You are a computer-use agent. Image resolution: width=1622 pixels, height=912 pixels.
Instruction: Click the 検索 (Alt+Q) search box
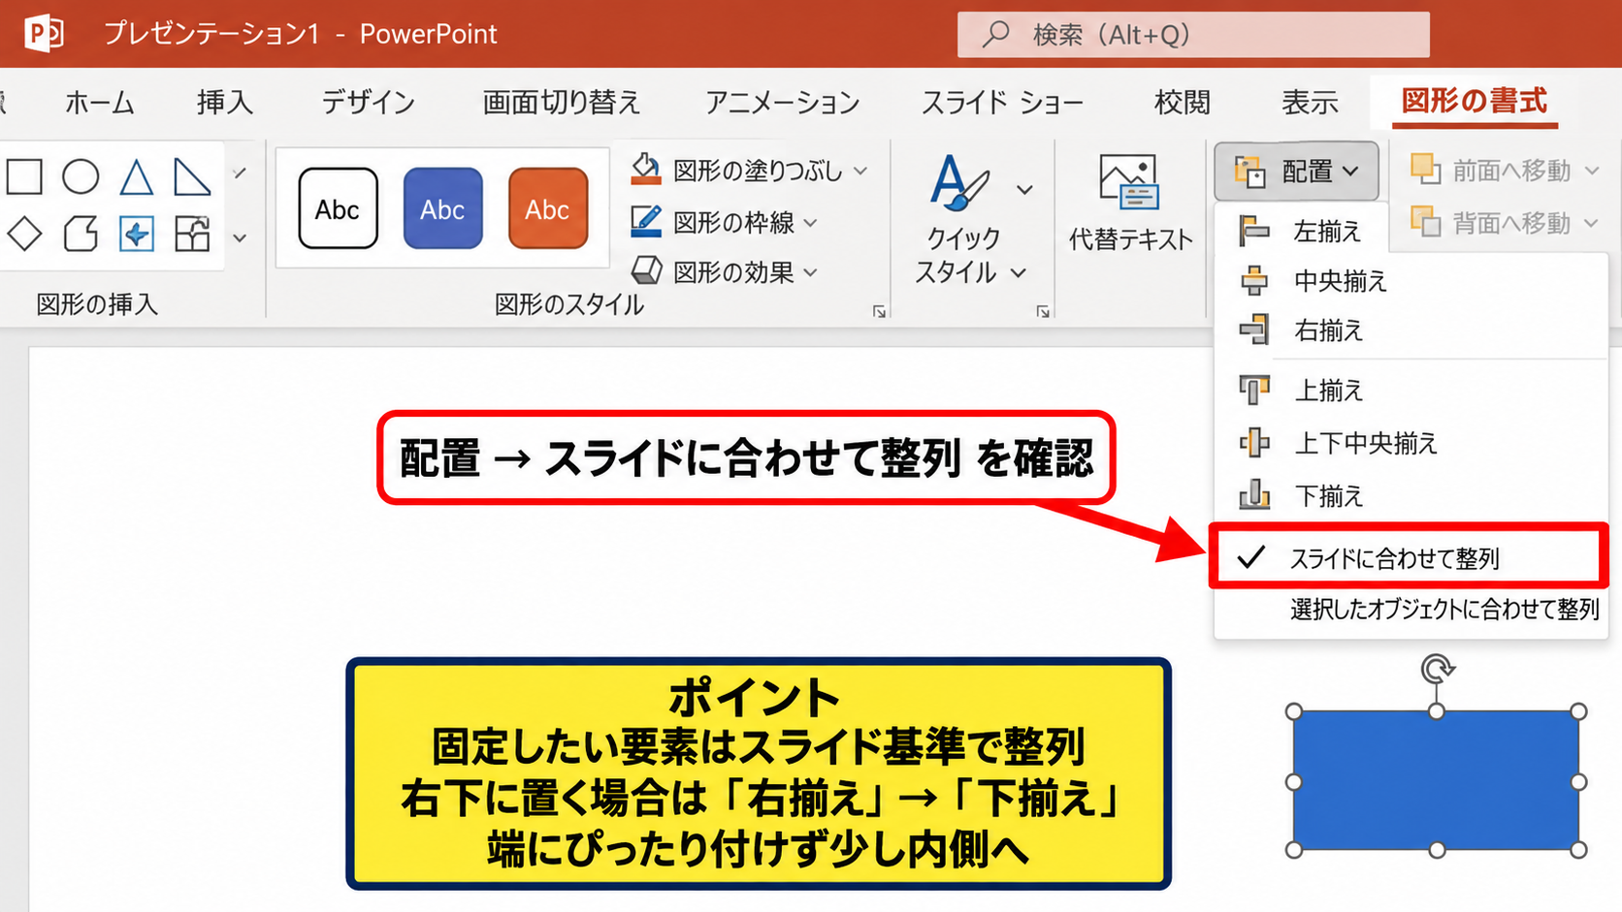point(1193,35)
